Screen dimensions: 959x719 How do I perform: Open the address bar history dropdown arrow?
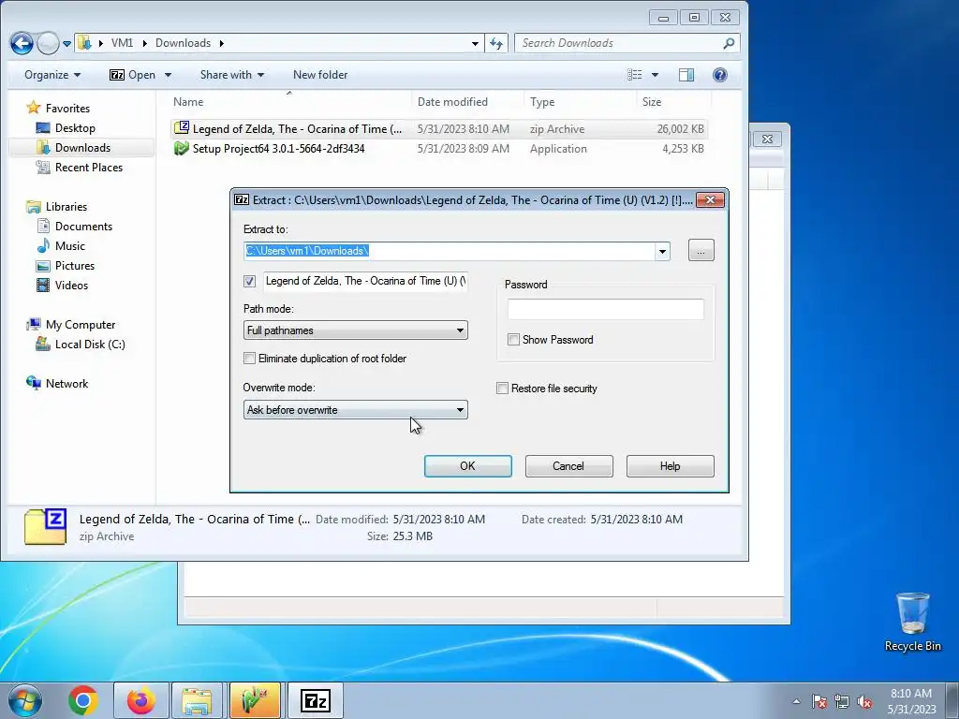[475, 43]
